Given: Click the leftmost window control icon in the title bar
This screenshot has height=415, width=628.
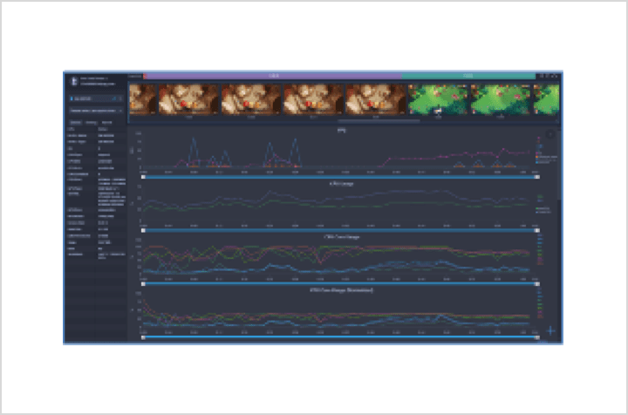Looking at the screenshot, I should pos(541,76).
